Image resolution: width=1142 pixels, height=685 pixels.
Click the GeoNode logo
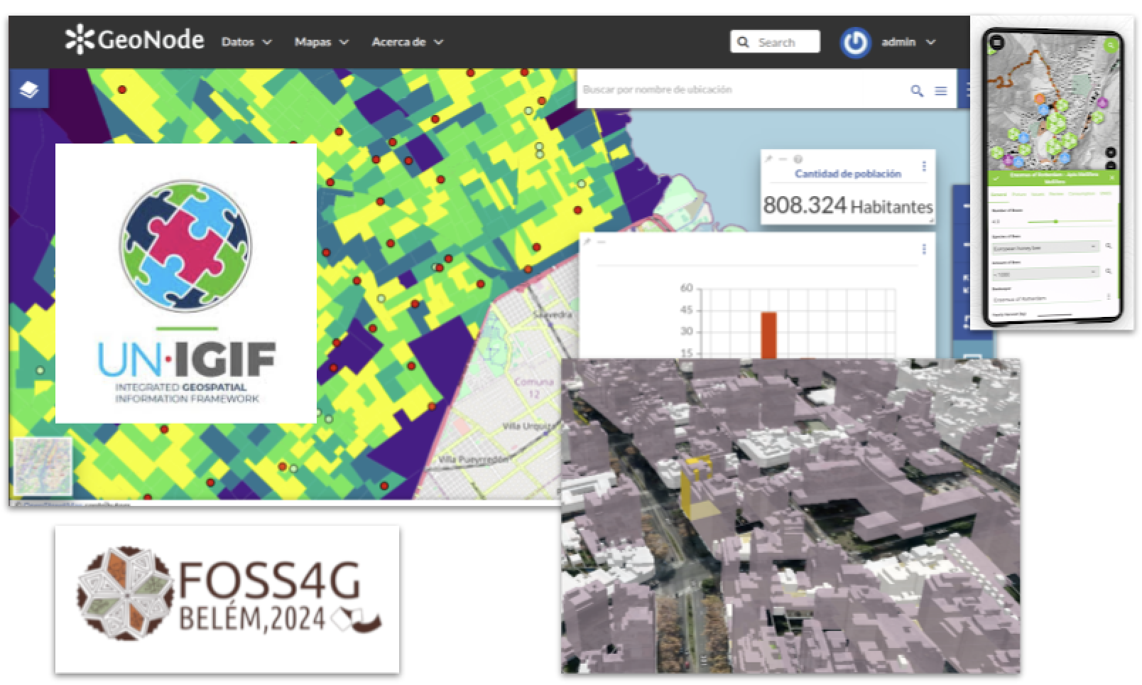point(135,41)
